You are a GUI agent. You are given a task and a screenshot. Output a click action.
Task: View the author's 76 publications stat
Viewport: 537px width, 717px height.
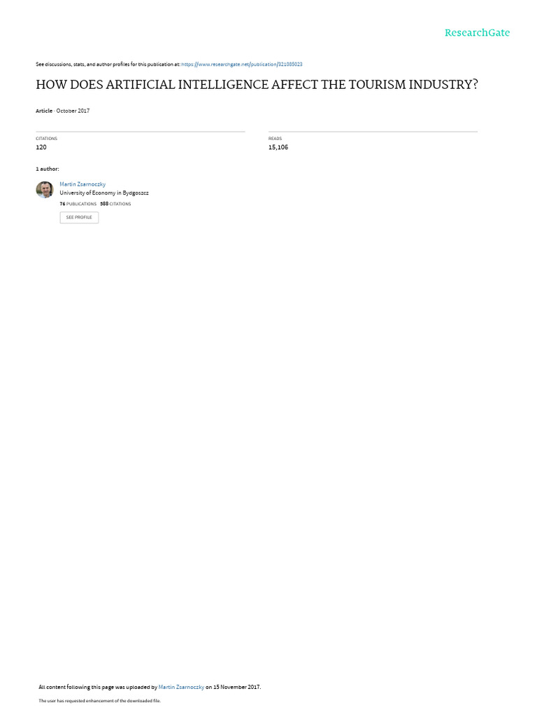(78, 204)
